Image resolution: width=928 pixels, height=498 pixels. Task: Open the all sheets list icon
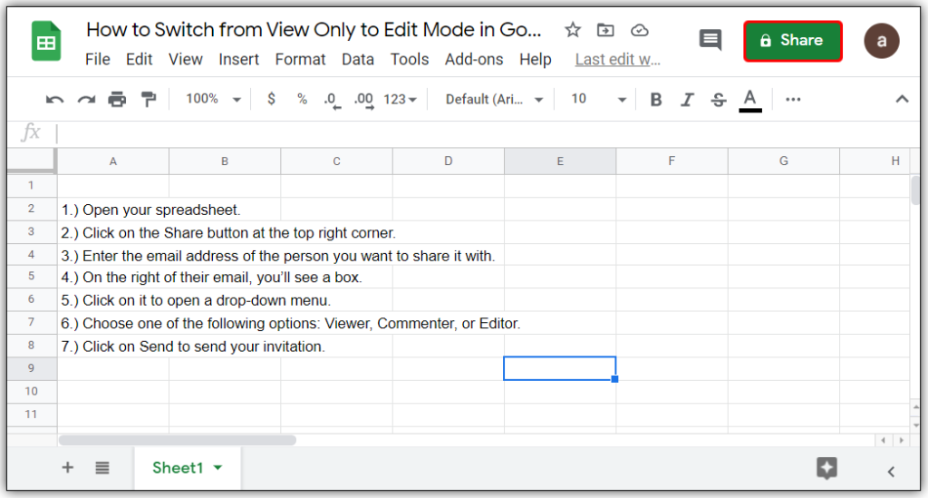tap(102, 468)
